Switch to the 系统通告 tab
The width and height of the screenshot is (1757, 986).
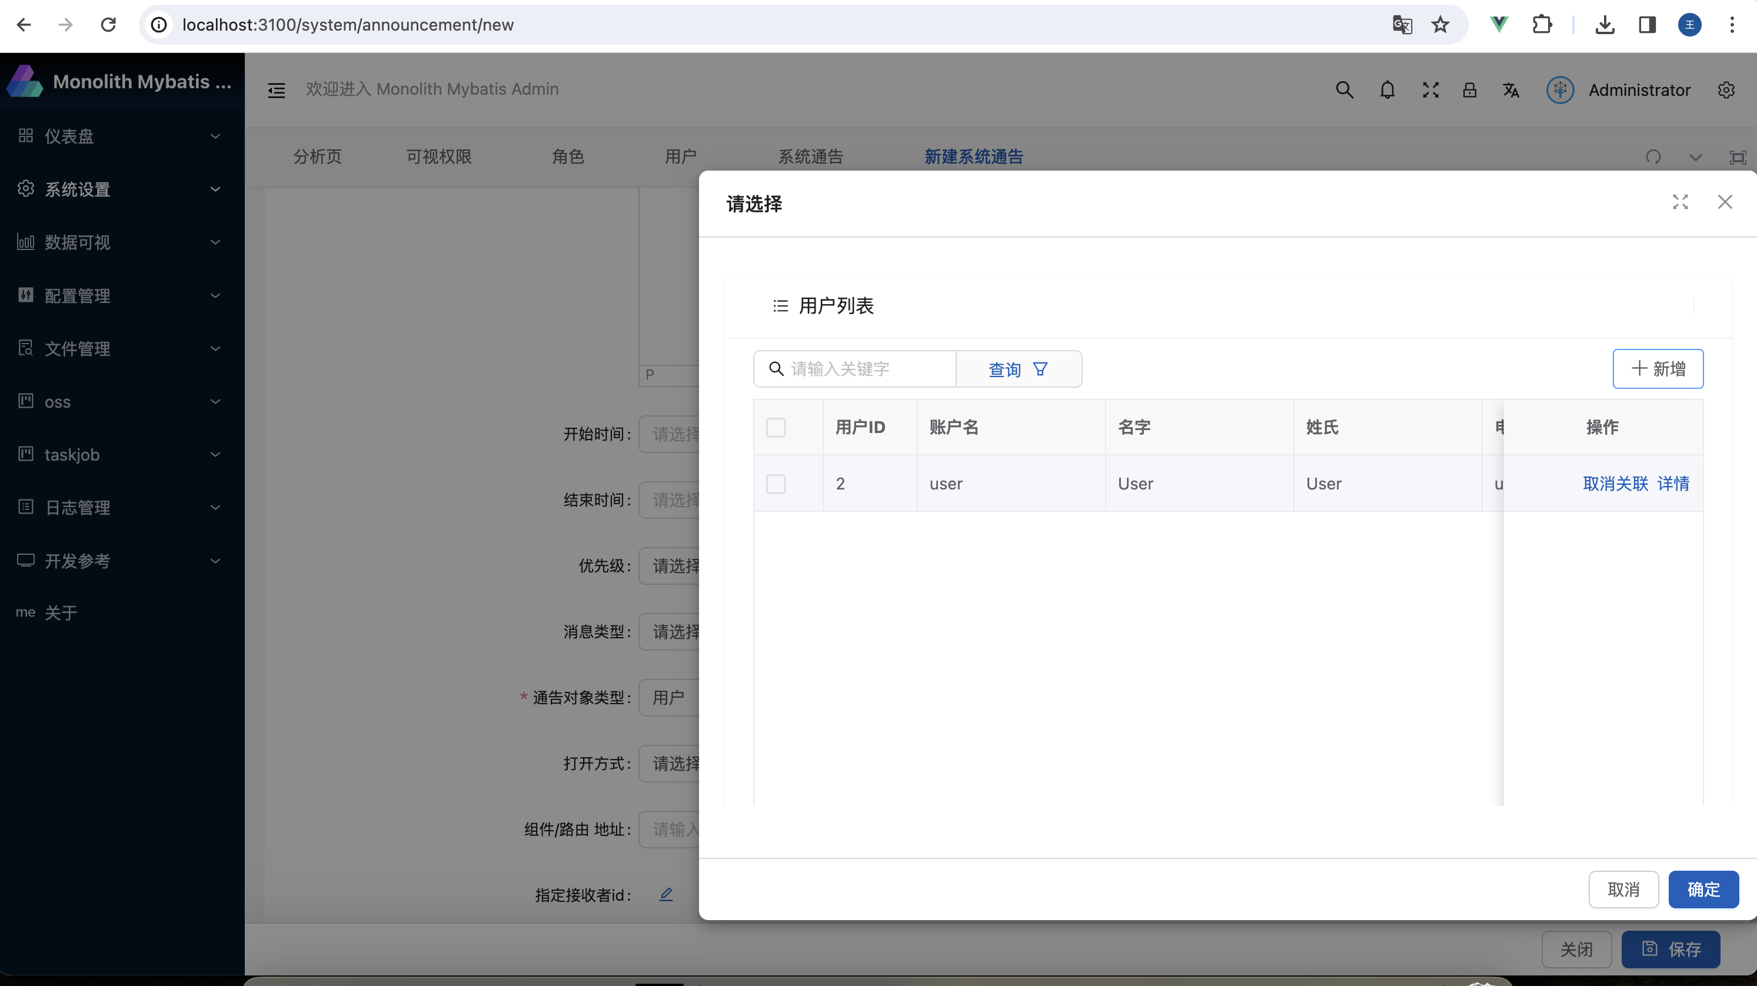pyautogui.click(x=810, y=157)
